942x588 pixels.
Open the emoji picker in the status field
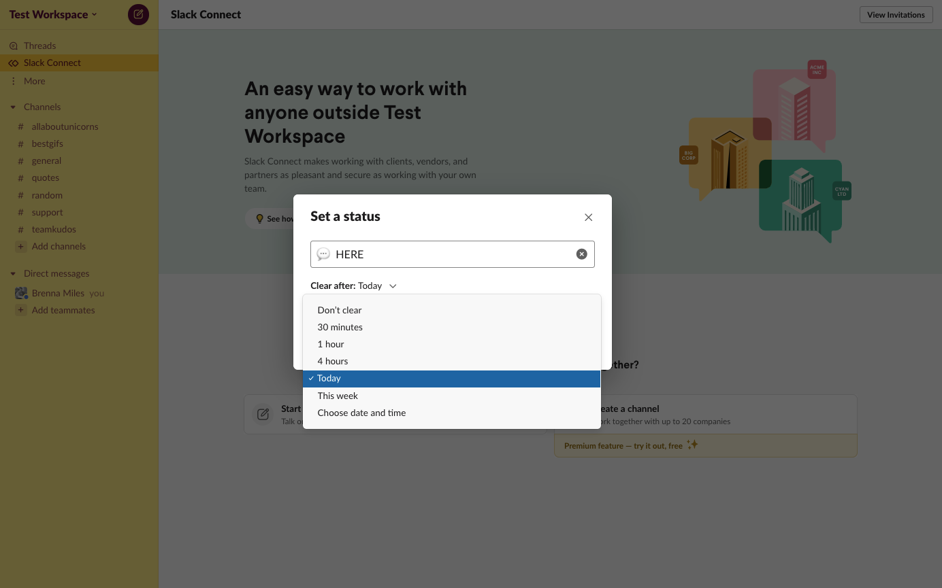click(x=323, y=254)
